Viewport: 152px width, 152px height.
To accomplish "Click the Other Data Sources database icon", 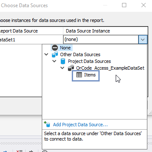I will 55,54.
